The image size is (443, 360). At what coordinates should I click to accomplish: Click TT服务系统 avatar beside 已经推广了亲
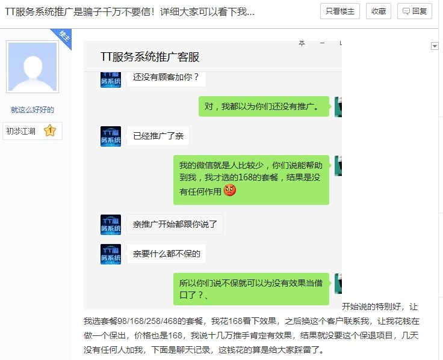[111, 136]
